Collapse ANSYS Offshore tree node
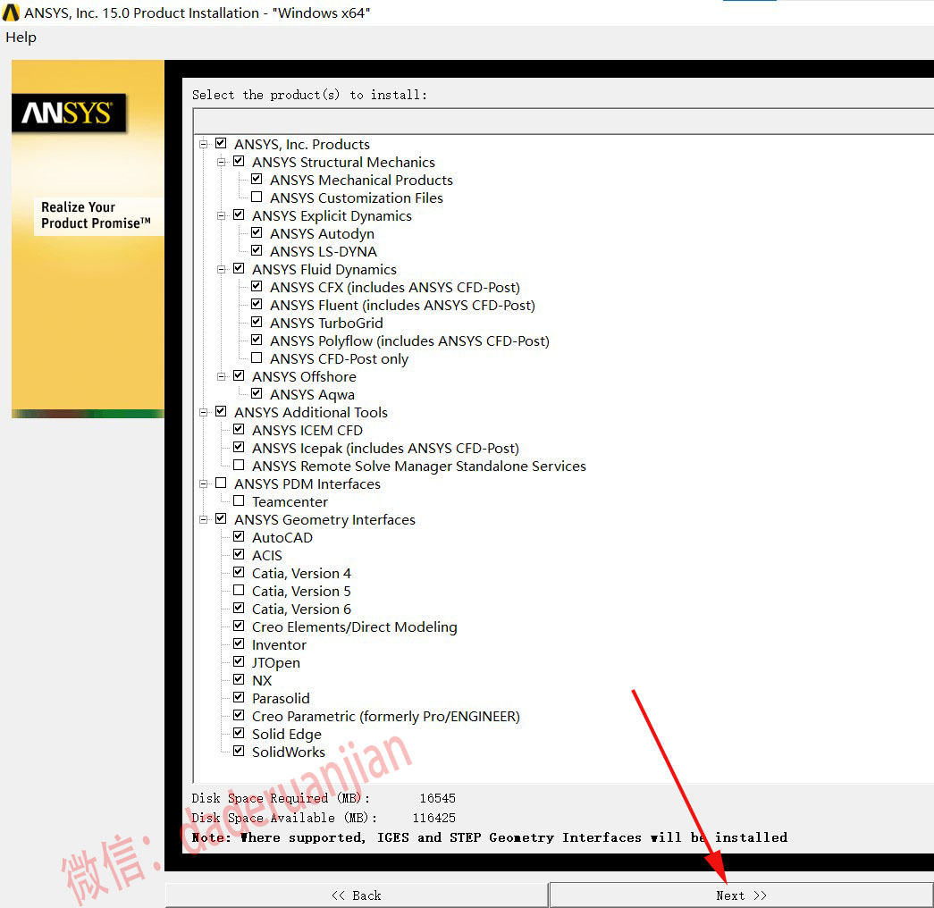Image resolution: width=934 pixels, height=908 pixels. pyautogui.click(x=222, y=376)
